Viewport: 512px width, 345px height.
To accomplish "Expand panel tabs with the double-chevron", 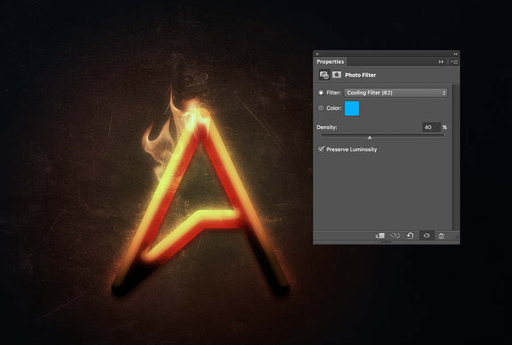I will [441, 61].
